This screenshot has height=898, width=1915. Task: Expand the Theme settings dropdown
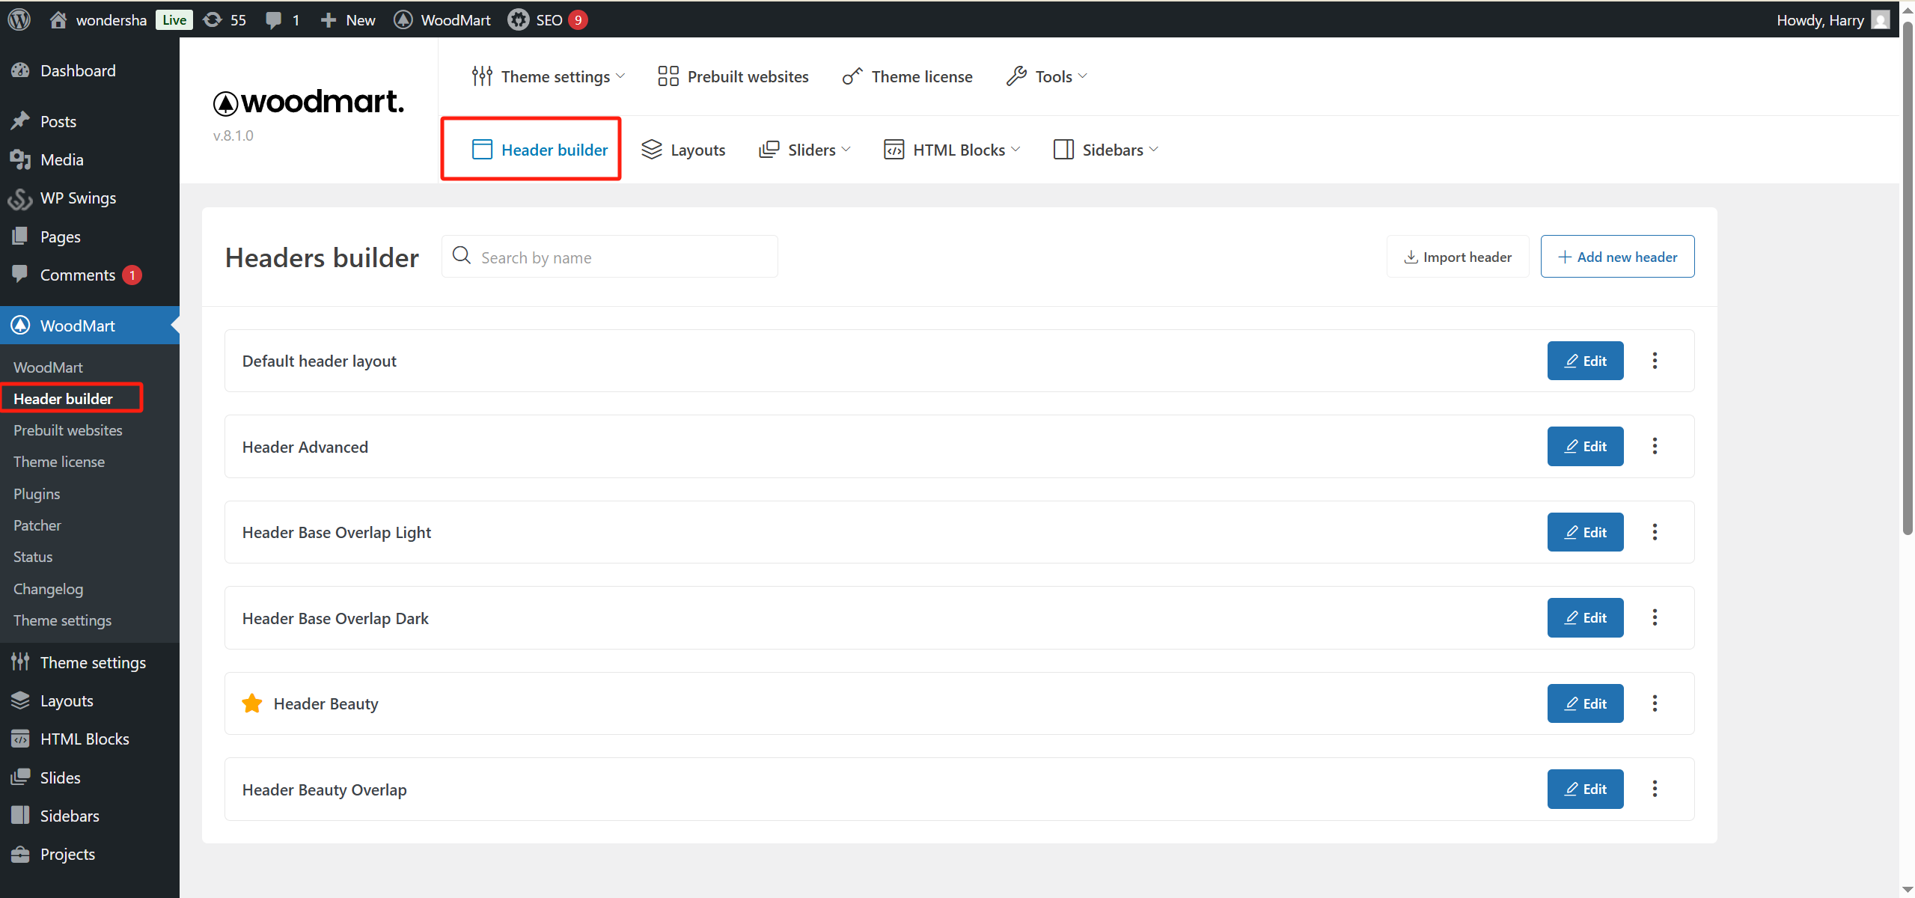(x=549, y=76)
